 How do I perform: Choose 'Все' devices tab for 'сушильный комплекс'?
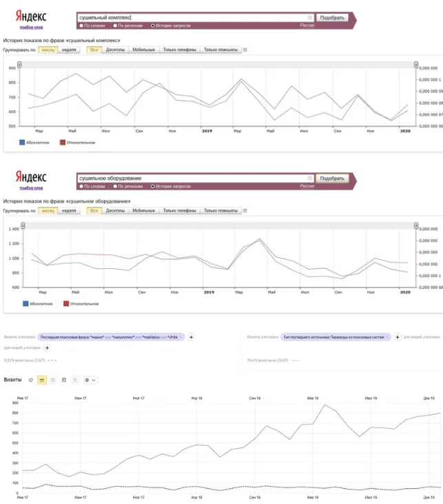point(94,50)
